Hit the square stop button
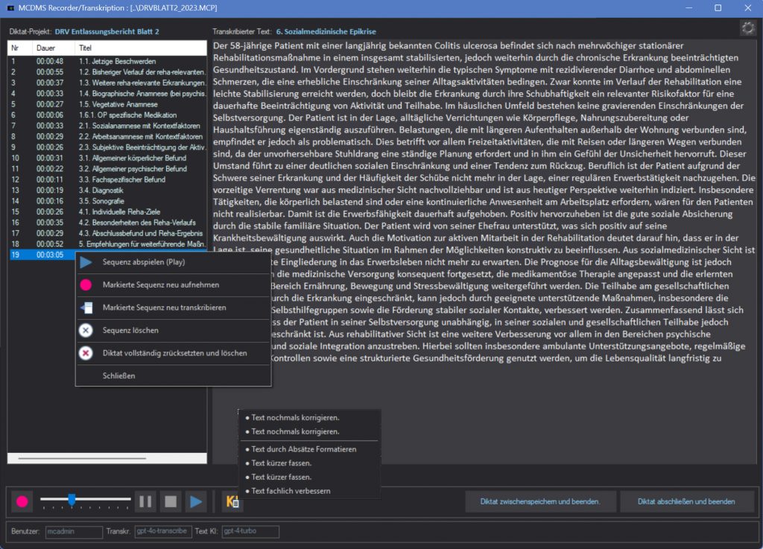The width and height of the screenshot is (763, 549). coord(171,501)
